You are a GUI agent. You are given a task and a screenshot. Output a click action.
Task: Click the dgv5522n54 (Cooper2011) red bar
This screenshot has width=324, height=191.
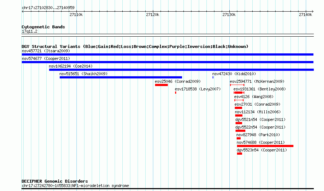click(241, 131)
